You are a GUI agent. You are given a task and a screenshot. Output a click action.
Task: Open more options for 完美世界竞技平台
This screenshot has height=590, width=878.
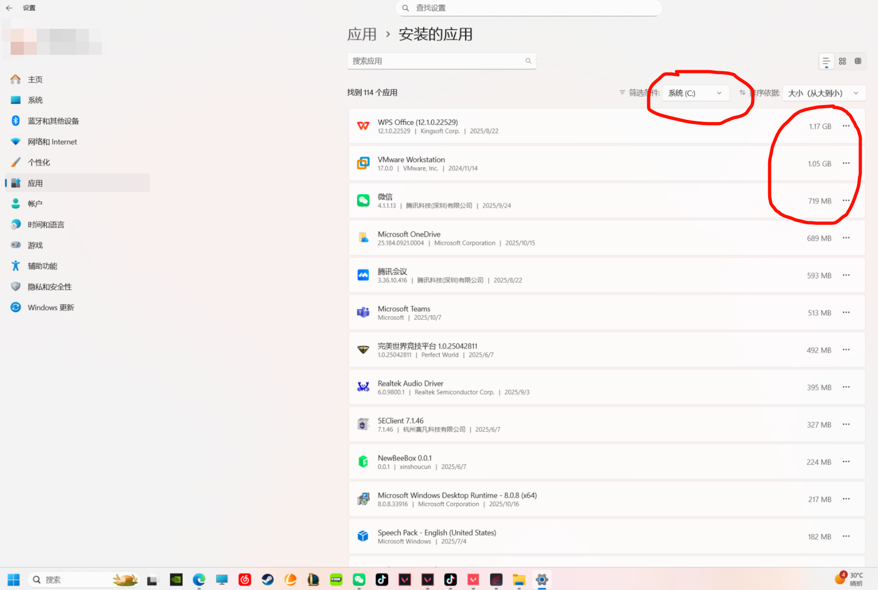tap(846, 350)
